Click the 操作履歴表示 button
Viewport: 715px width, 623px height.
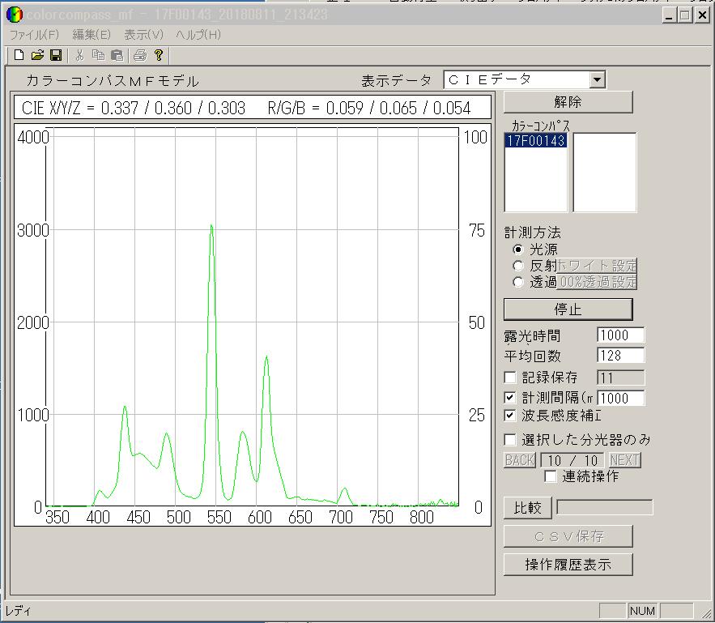click(x=568, y=565)
